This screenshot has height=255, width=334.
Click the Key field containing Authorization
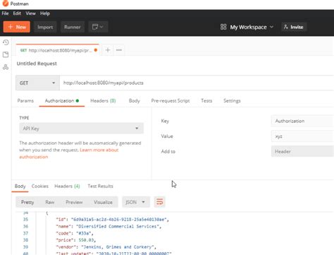302,121
